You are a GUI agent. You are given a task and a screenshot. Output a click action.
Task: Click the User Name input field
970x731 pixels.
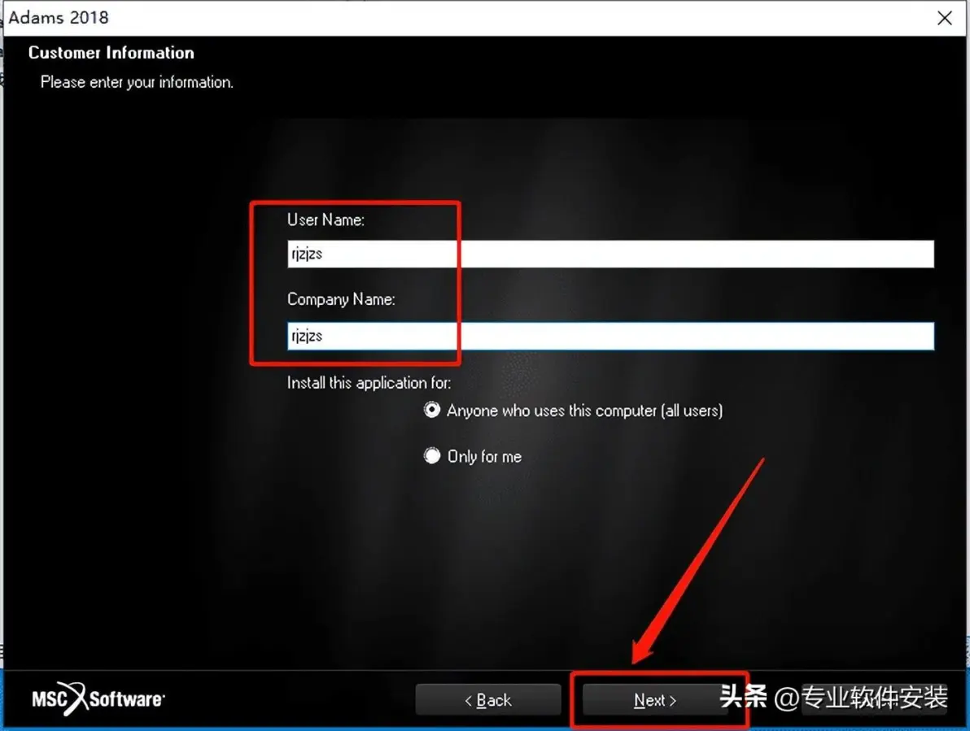click(610, 254)
